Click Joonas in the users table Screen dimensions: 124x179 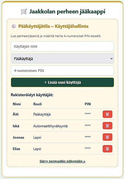18,137
